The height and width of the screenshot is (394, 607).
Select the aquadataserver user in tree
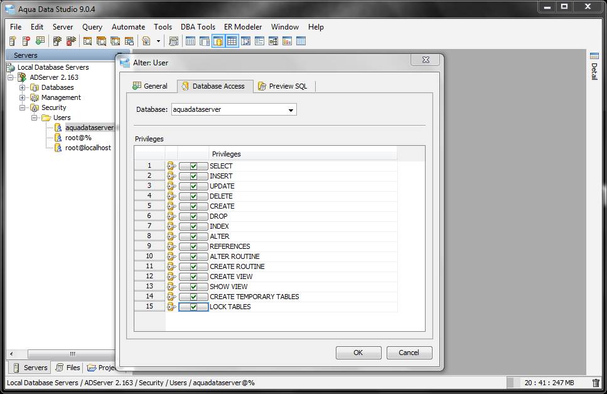[x=89, y=128]
